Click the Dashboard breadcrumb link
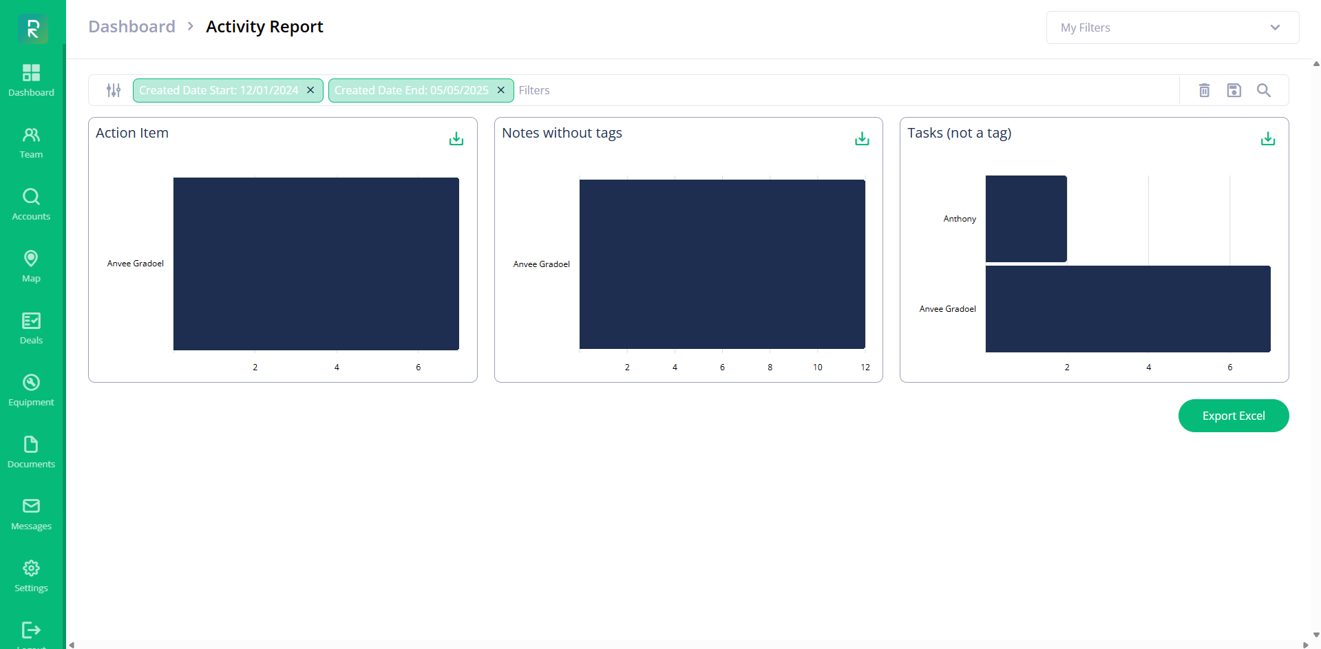This screenshot has height=649, width=1321. pyautogui.click(x=132, y=27)
